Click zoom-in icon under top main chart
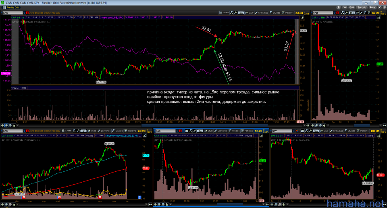The width and height of the screenshot is (387, 208). (6, 125)
